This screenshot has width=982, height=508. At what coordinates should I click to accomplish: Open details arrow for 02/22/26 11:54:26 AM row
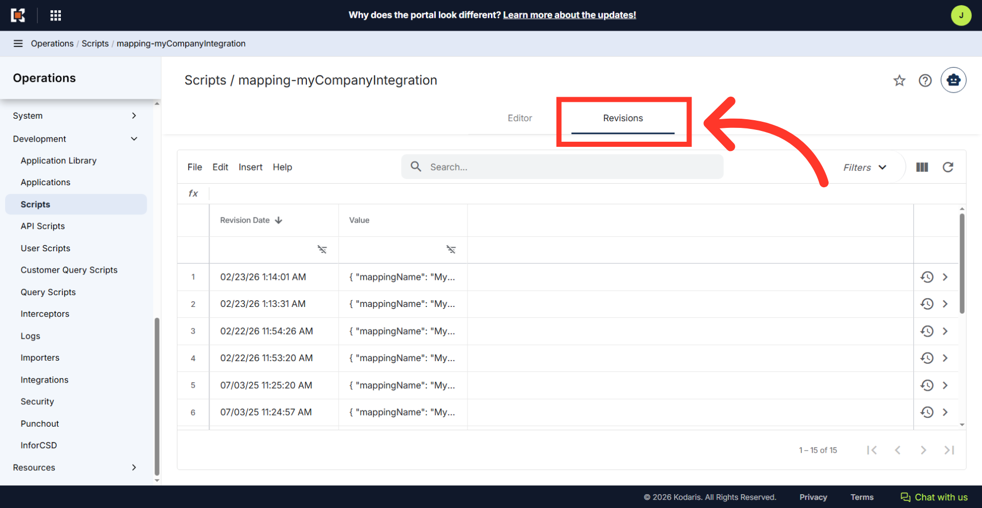945,331
